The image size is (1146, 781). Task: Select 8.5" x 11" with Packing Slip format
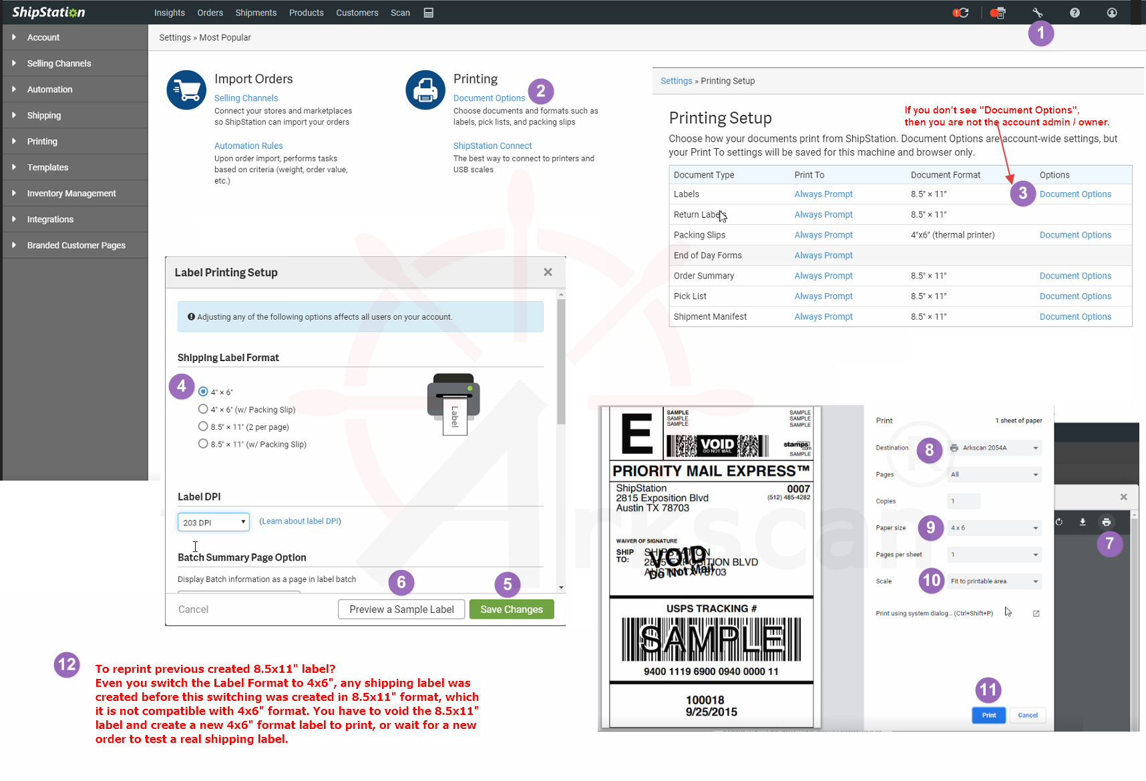203,444
